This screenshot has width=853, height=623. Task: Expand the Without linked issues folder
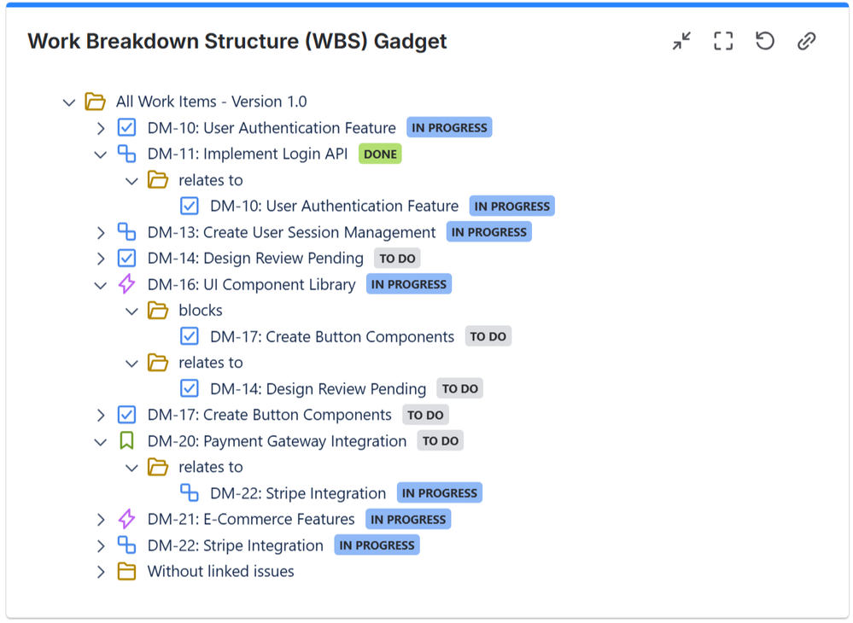(x=101, y=571)
